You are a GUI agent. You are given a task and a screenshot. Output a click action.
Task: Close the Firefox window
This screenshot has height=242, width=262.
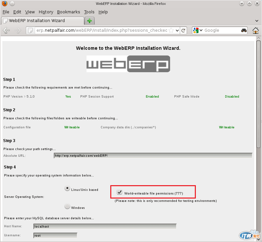257,3
